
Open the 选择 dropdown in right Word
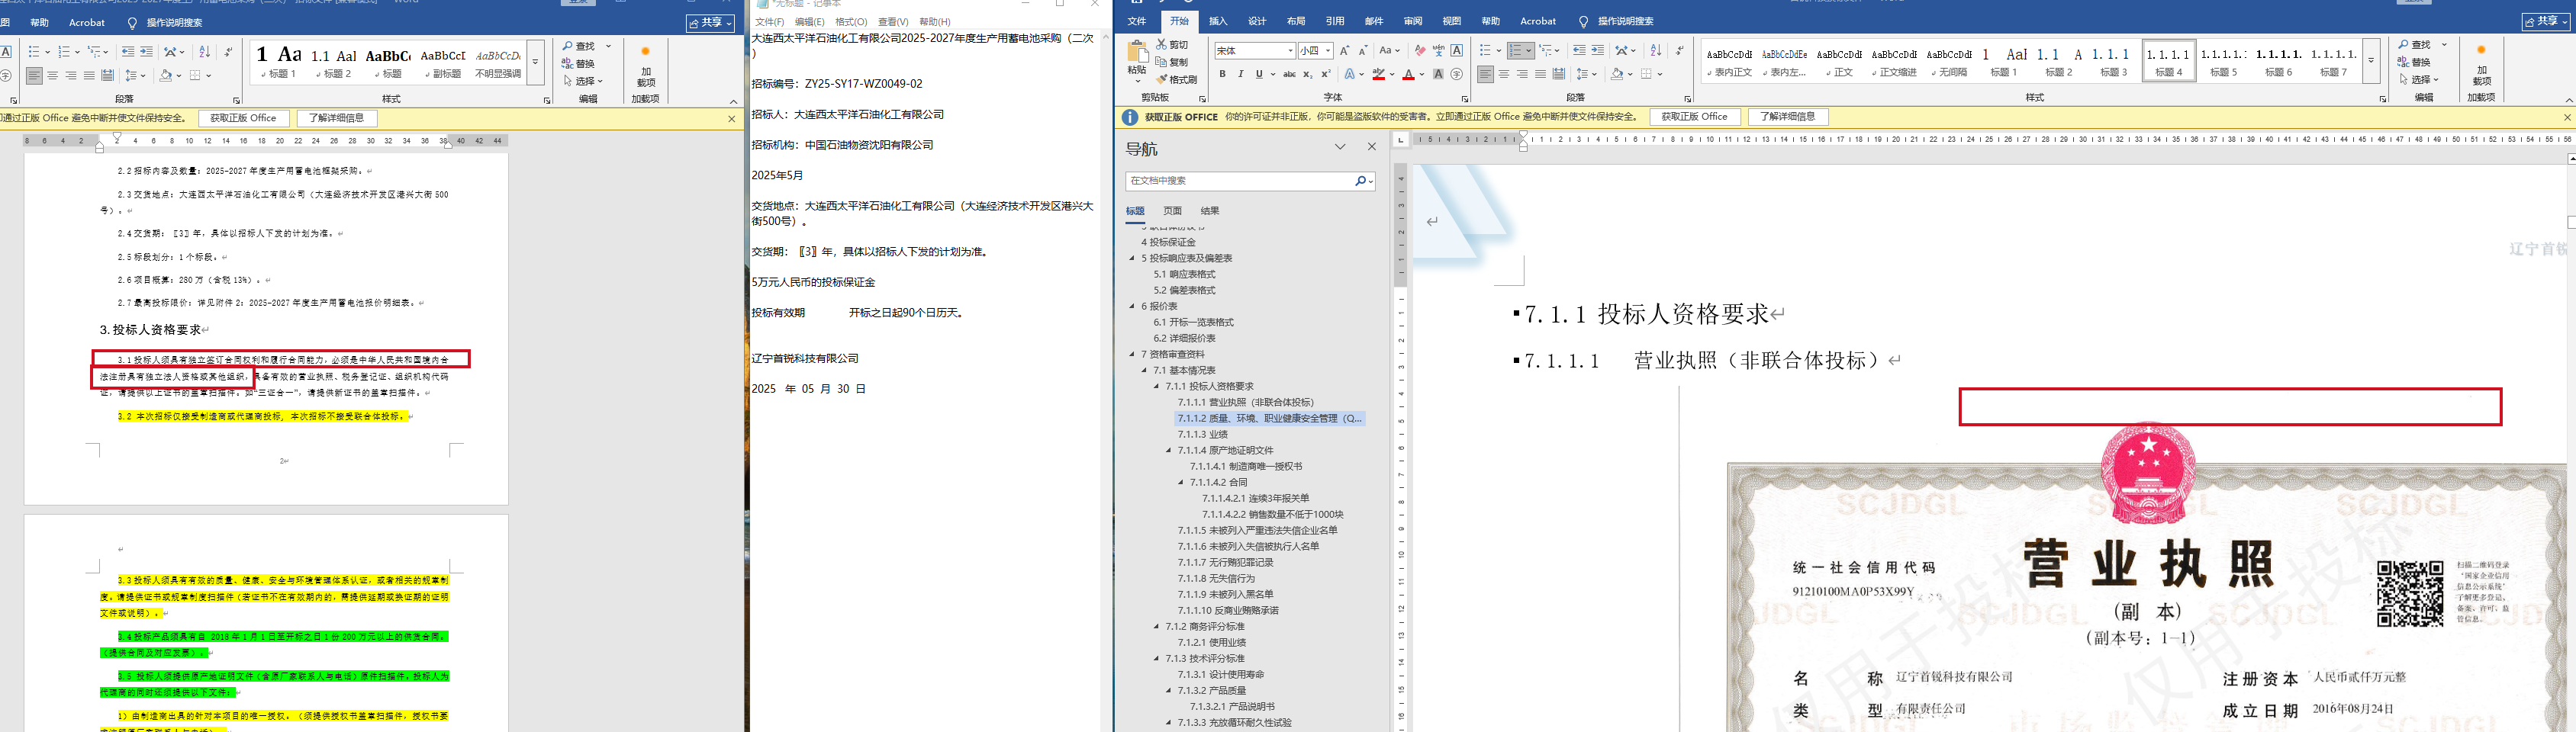tap(2421, 79)
